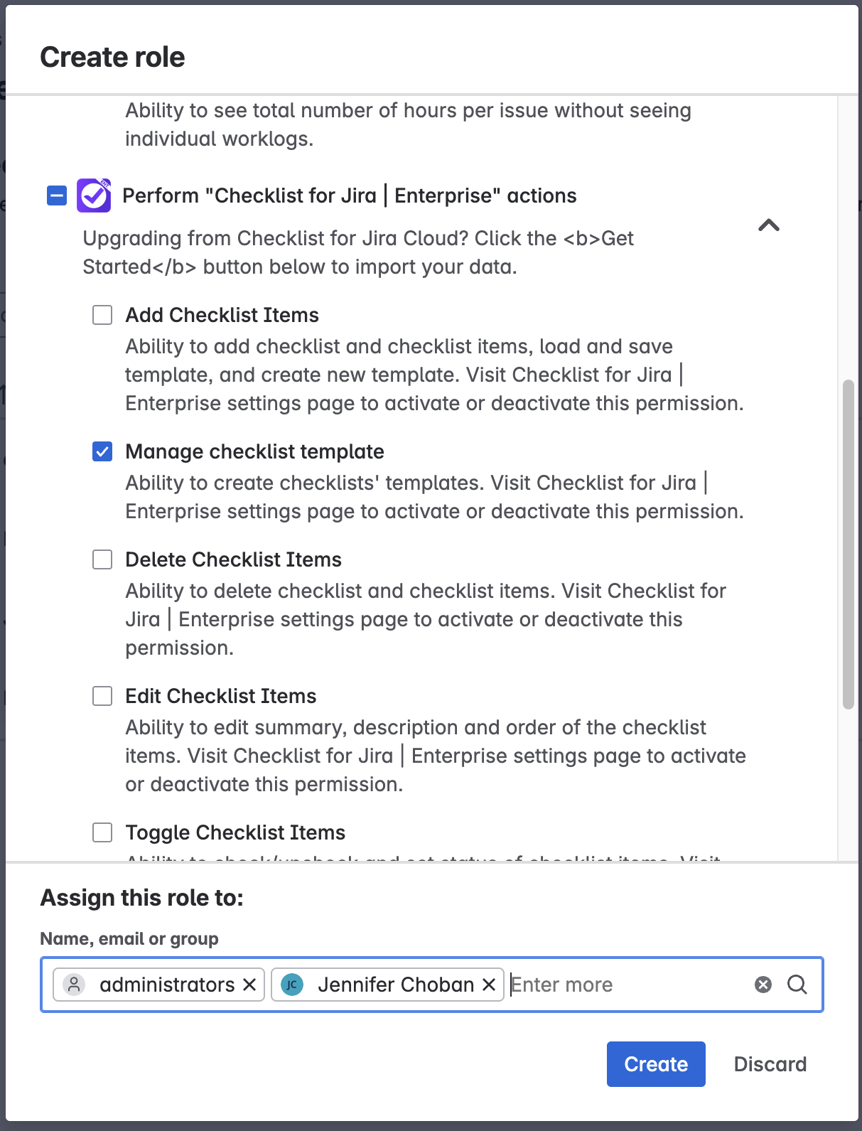
Task: Tick the Toggle Checklist Items checkbox
Action: [x=102, y=832]
